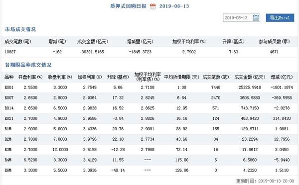Click the 平均拆借期限(天) column header
Viewport: 299px width, 185px height.
coord(181,77)
